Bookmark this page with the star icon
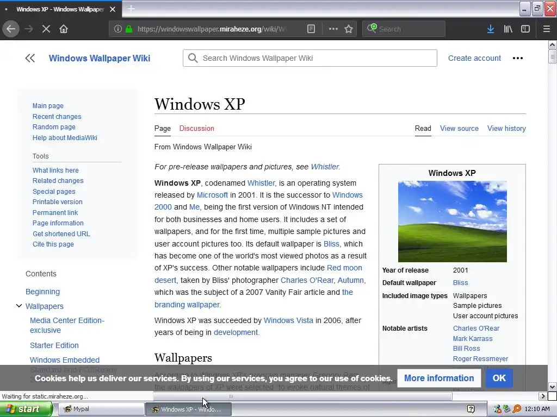 pos(349,29)
